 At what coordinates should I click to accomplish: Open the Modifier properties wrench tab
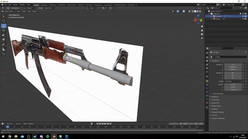click(207, 85)
